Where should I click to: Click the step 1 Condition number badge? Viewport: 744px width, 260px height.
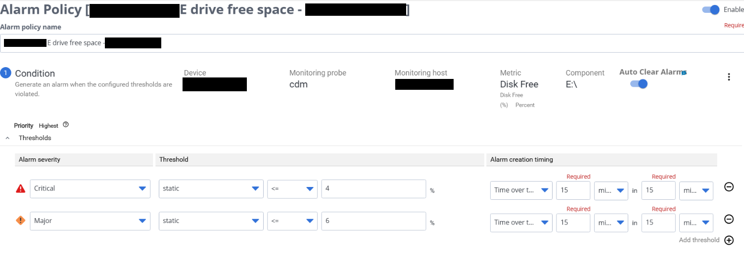pos(5,74)
